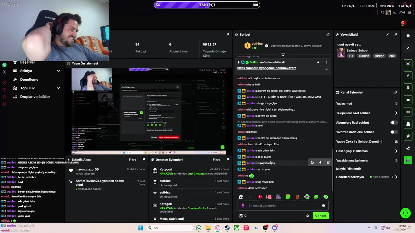
Task: Open Etkinlik Akışı Filtre dropdown
Action: pyautogui.click(x=132, y=160)
